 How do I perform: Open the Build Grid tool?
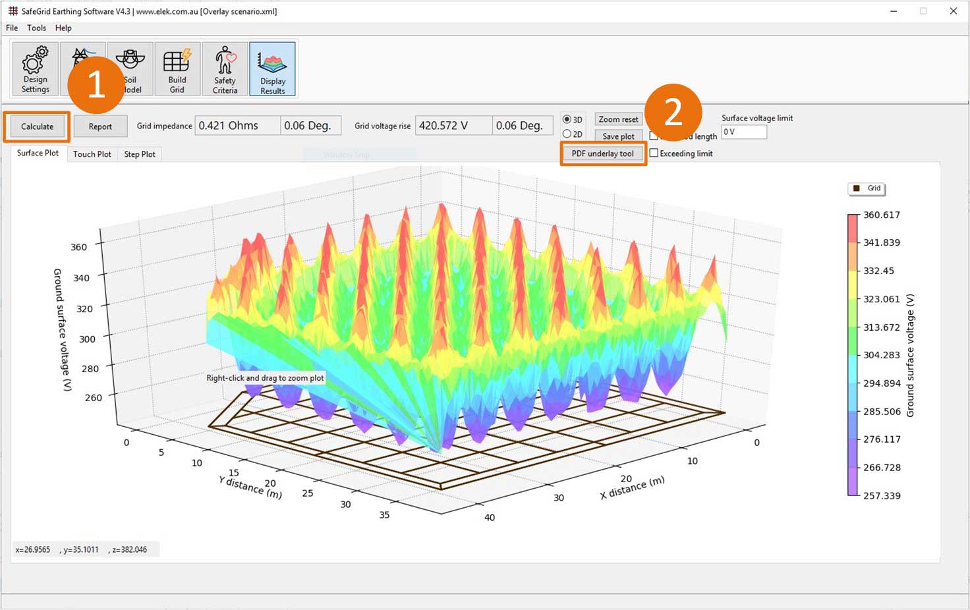click(177, 69)
